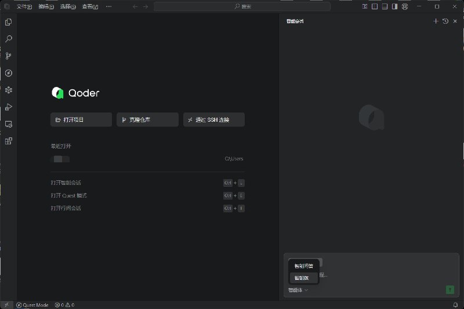464x309 pixels.
Task: Click the green send arrow button
Action: tap(450, 289)
